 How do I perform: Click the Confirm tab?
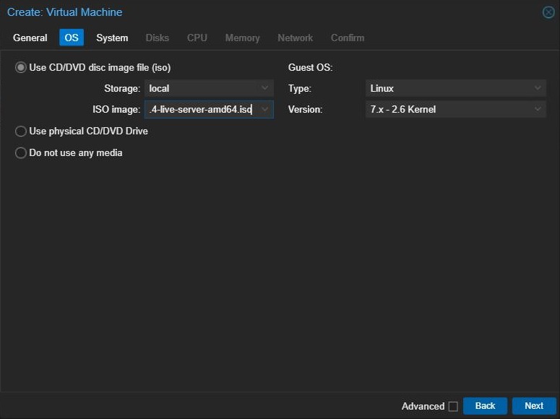[x=348, y=38]
